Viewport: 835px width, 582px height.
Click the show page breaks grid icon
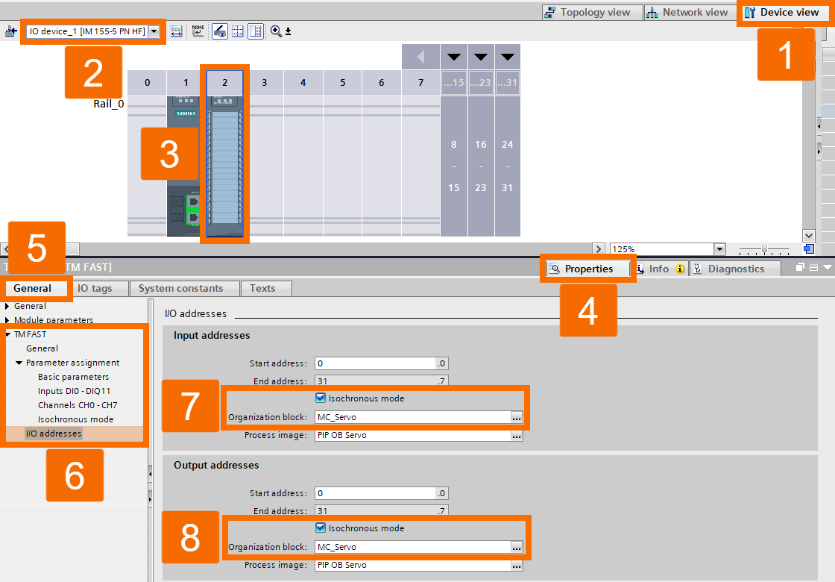[238, 31]
